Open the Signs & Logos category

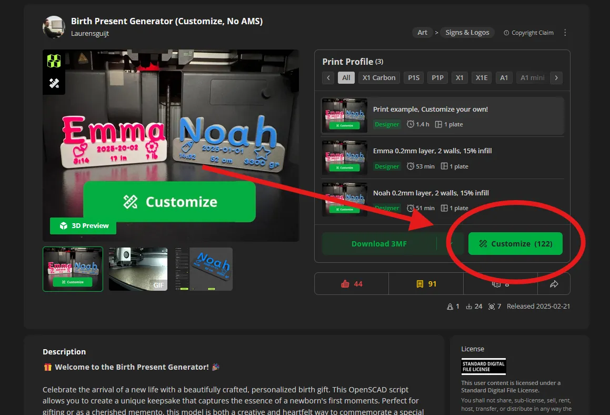(x=467, y=33)
